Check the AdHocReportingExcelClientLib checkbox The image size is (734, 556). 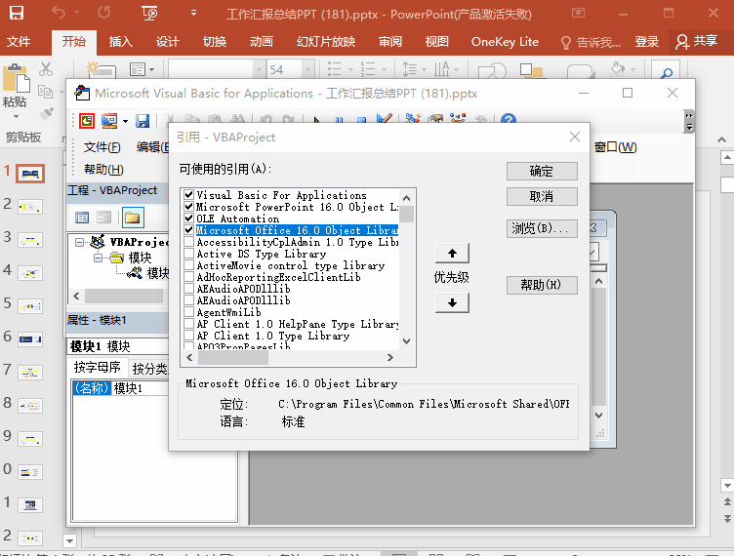click(189, 277)
